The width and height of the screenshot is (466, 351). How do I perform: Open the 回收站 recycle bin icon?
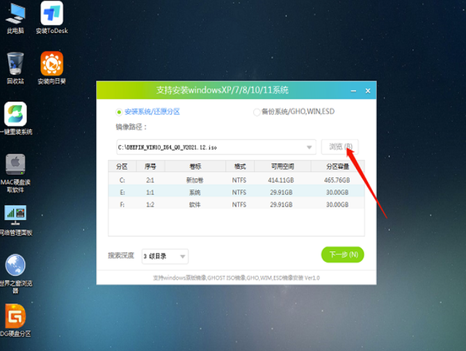tap(15, 68)
